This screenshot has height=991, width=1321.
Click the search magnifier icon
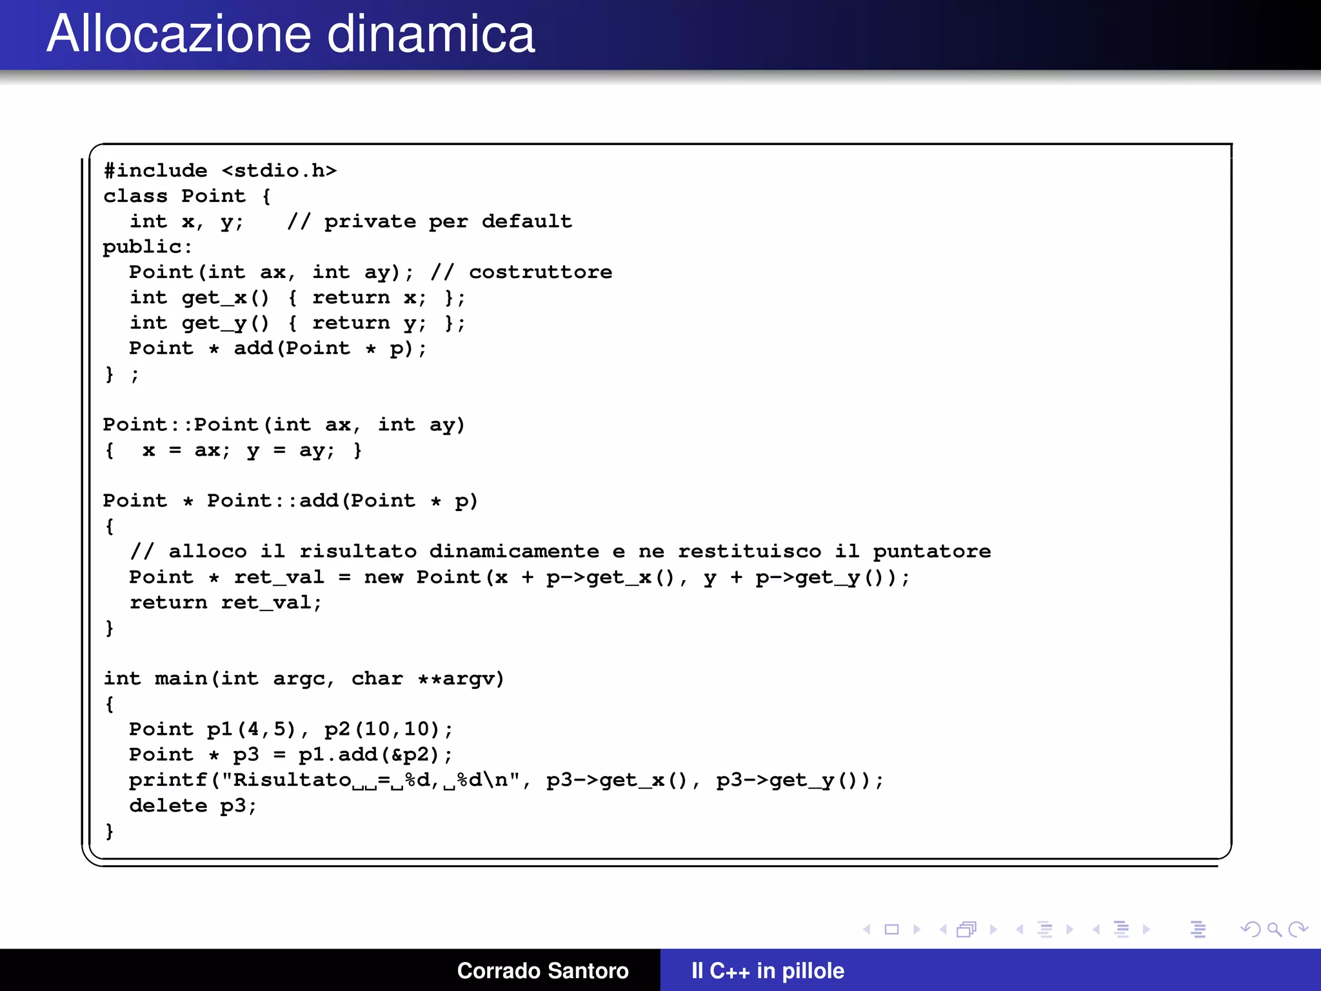(1275, 930)
